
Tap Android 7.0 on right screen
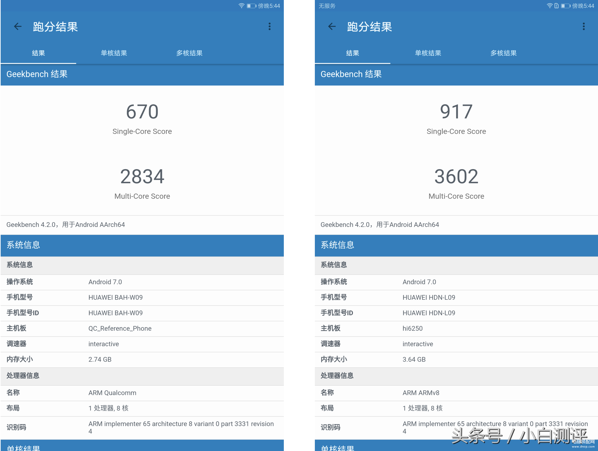pos(419,282)
